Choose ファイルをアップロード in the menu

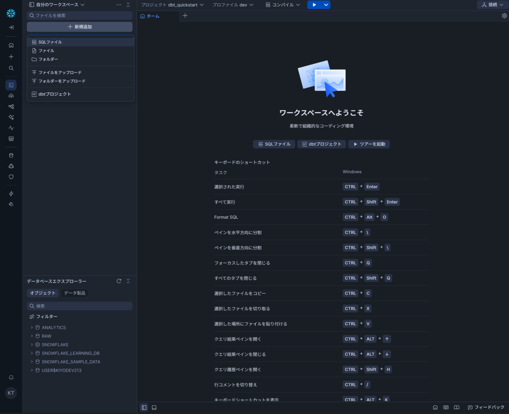click(x=81, y=73)
